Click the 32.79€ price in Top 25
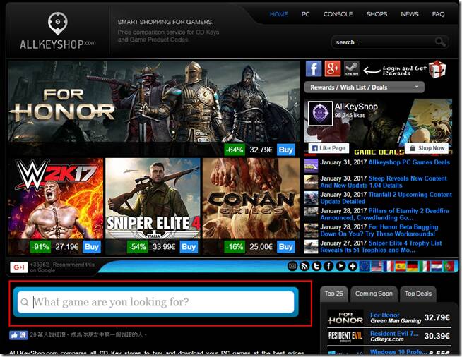The image size is (462, 357). pyautogui.click(x=437, y=318)
